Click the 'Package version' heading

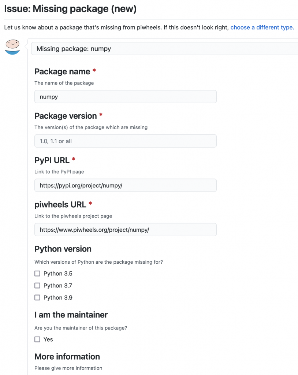(x=66, y=116)
